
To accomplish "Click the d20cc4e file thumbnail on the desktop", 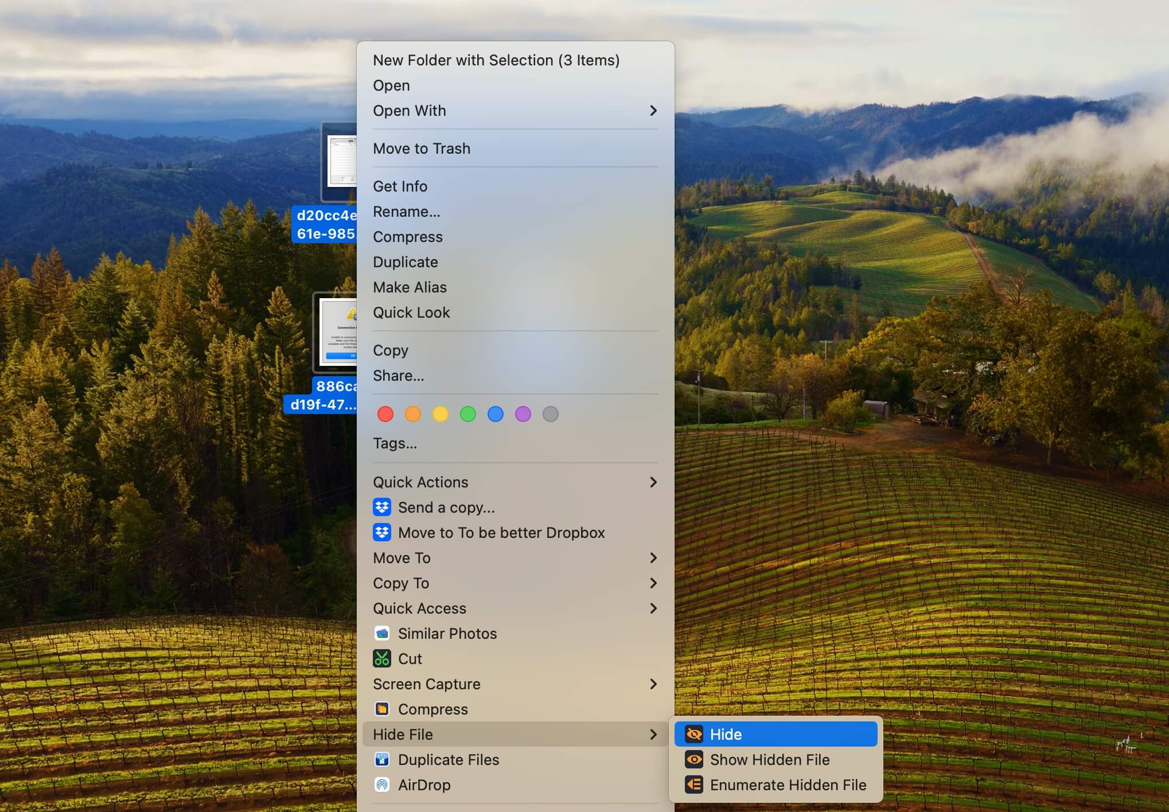I will point(341,162).
